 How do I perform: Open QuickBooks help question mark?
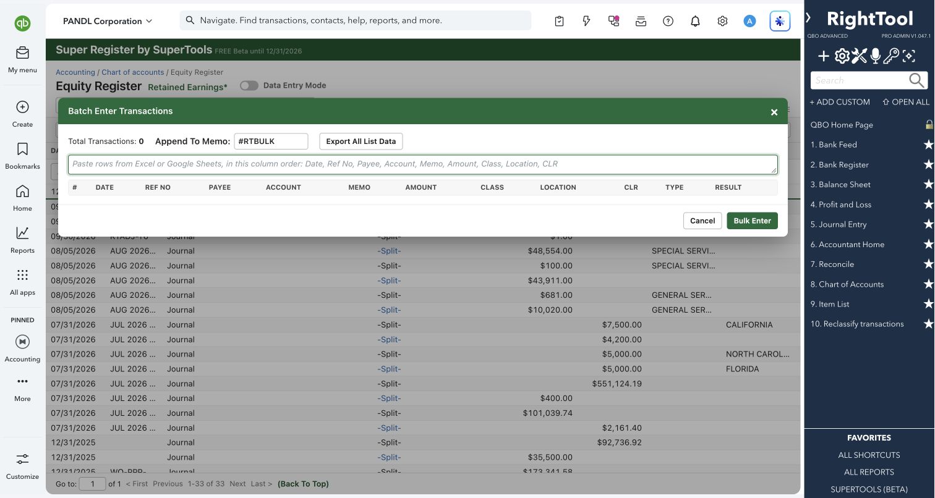pyautogui.click(x=668, y=21)
